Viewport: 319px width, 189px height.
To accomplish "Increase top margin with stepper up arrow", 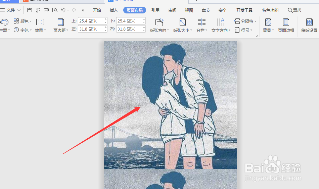I will [105, 19].
